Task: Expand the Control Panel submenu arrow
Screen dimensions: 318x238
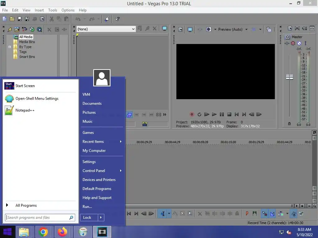Action: 121,171
